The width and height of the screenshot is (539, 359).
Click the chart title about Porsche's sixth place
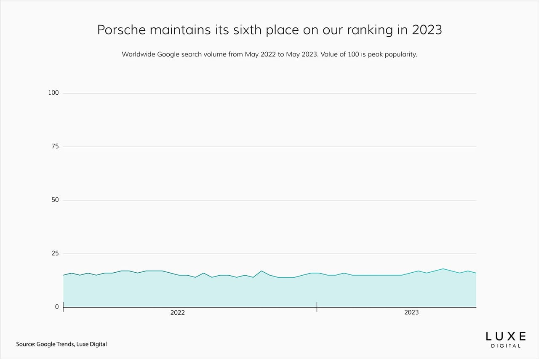point(269,30)
